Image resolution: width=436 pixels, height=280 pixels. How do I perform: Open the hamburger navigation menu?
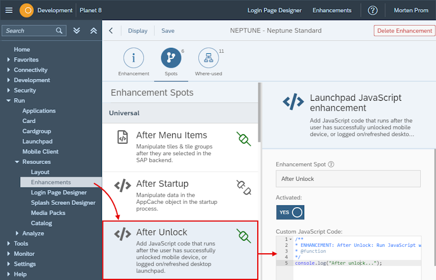(9, 10)
